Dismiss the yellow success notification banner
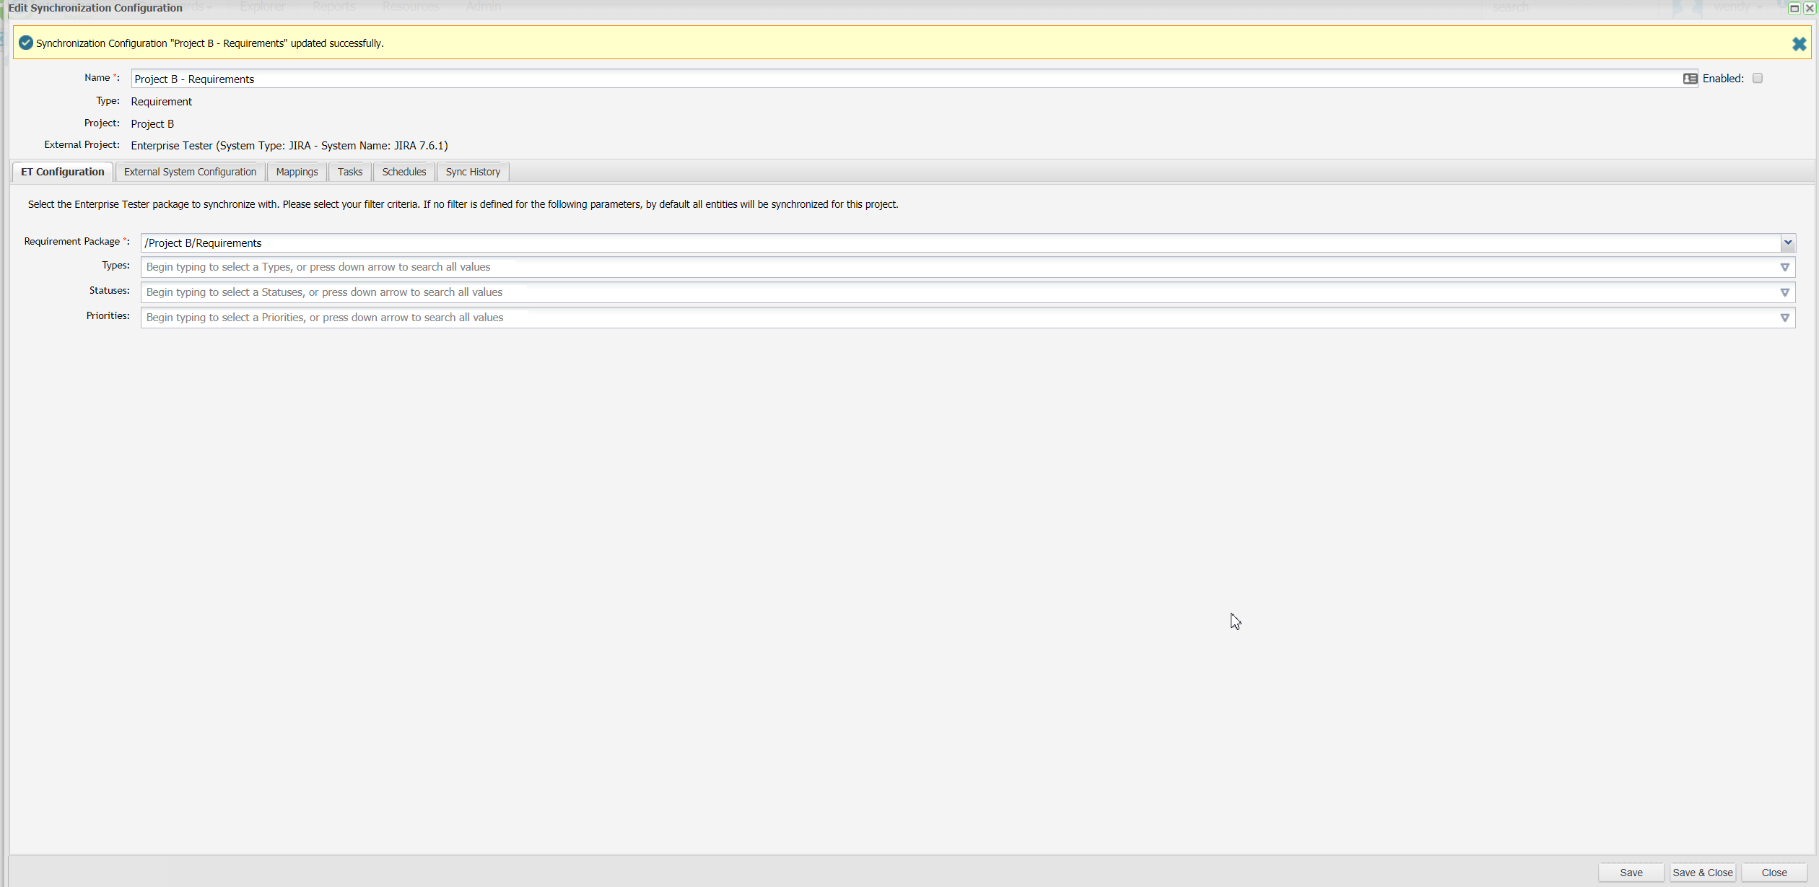 click(1799, 44)
